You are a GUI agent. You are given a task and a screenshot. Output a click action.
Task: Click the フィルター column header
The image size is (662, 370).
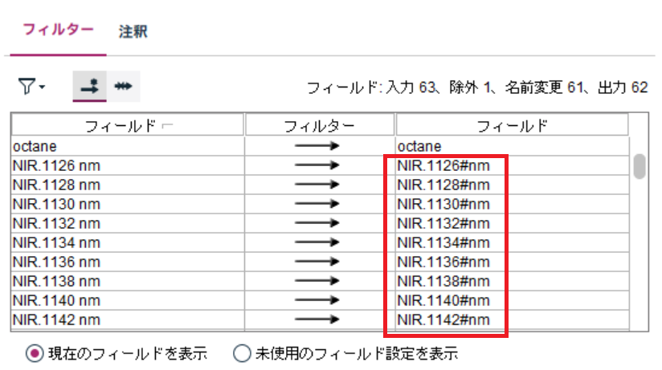pos(320,125)
